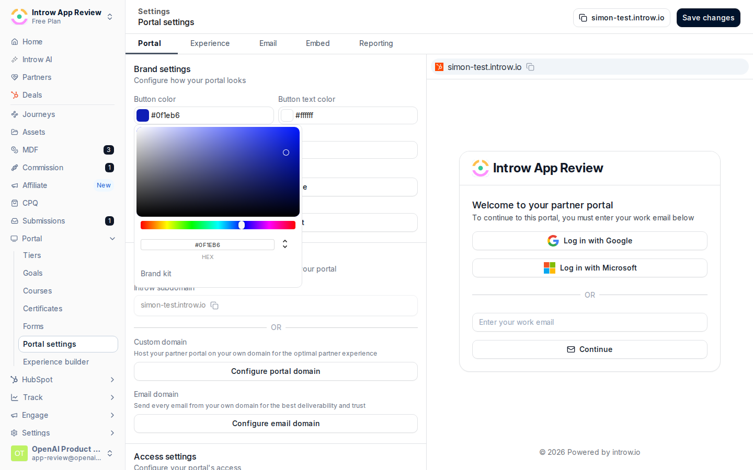Click the button text color swatch
Viewport: 753px width, 470px height.
coord(287,115)
